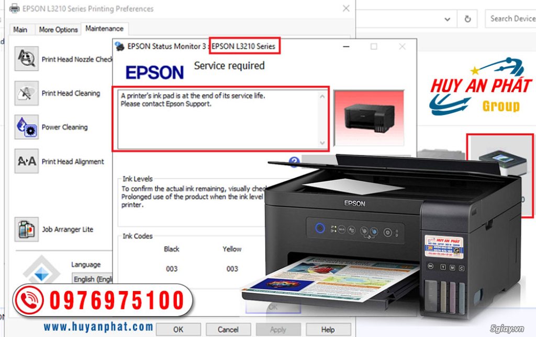This screenshot has width=536, height=337.
Task: Click the refresh icon near the search box
Action: tap(467, 18)
